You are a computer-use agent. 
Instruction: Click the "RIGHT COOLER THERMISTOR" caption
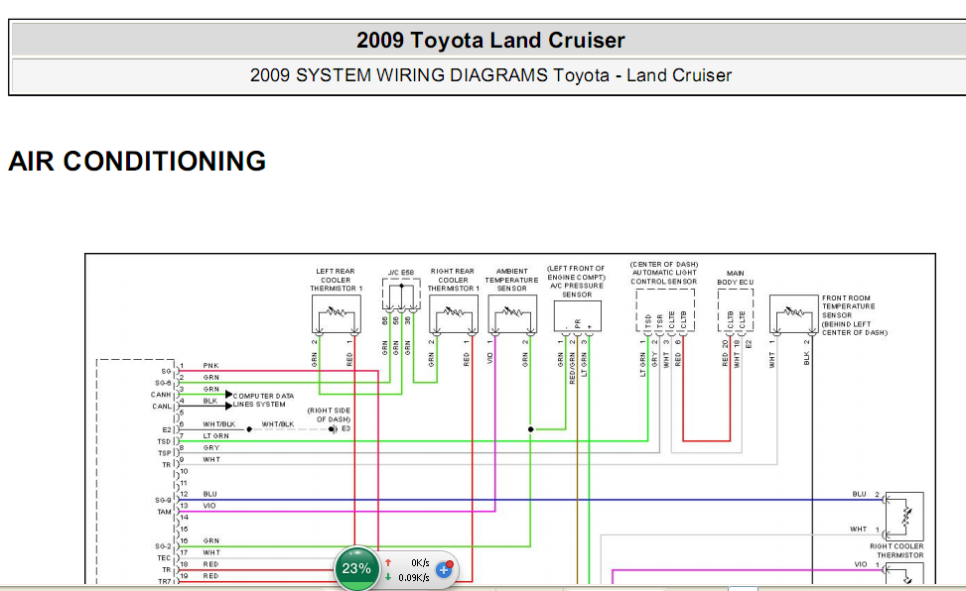coord(897,550)
